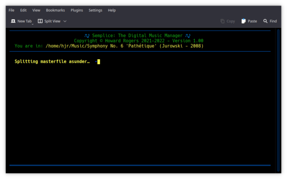Screen dimensions: 287x179
Task: Open the Settings menu
Action: [x=95, y=10]
